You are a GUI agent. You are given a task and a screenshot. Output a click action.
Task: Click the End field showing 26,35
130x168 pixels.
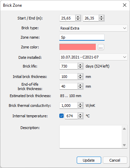point(91,18)
